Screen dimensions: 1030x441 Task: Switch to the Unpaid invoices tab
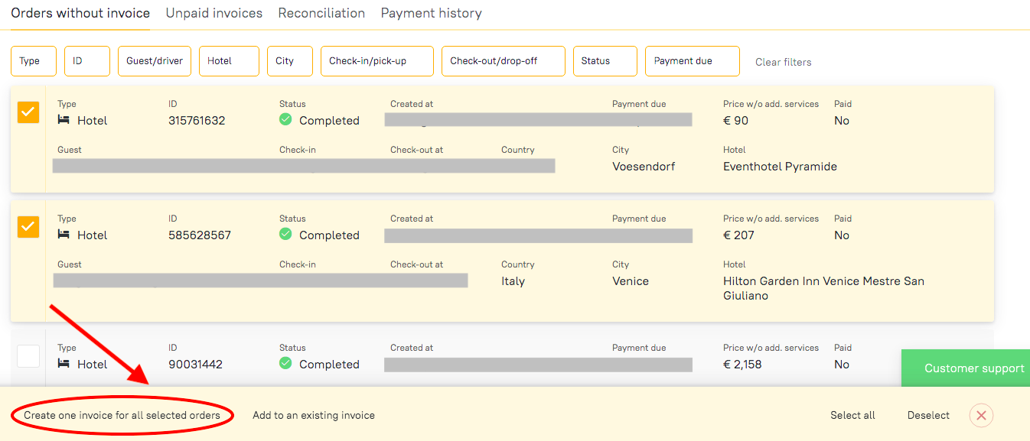[213, 13]
